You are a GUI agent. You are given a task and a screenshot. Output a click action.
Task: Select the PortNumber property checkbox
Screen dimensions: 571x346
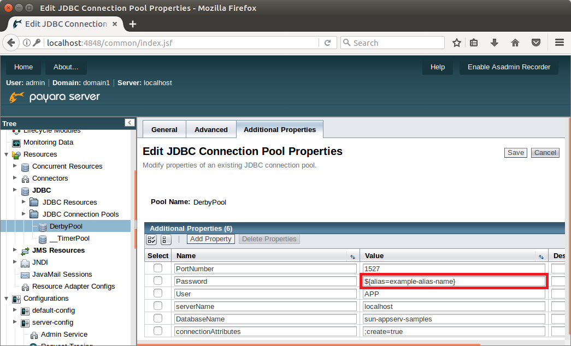click(158, 268)
